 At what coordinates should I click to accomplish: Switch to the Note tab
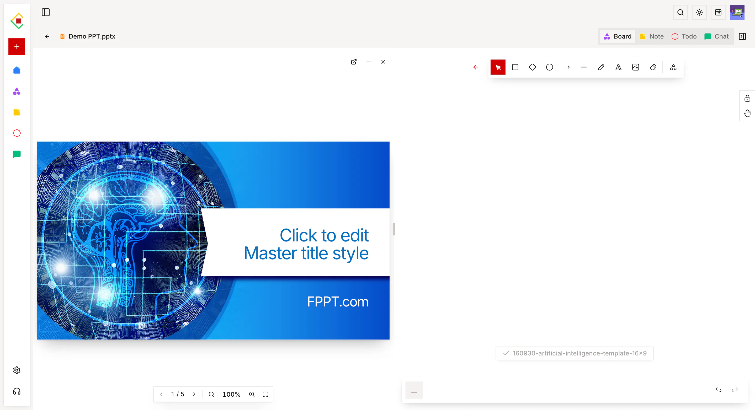pyautogui.click(x=652, y=36)
